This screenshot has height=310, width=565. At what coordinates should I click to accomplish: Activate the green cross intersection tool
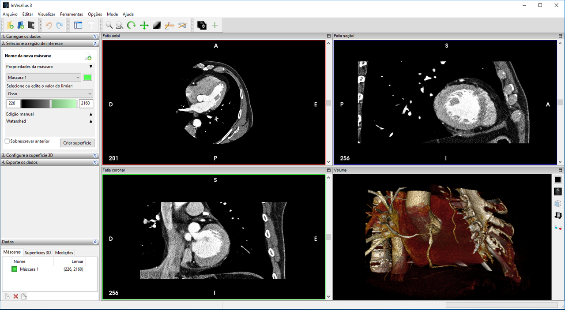tap(215, 25)
